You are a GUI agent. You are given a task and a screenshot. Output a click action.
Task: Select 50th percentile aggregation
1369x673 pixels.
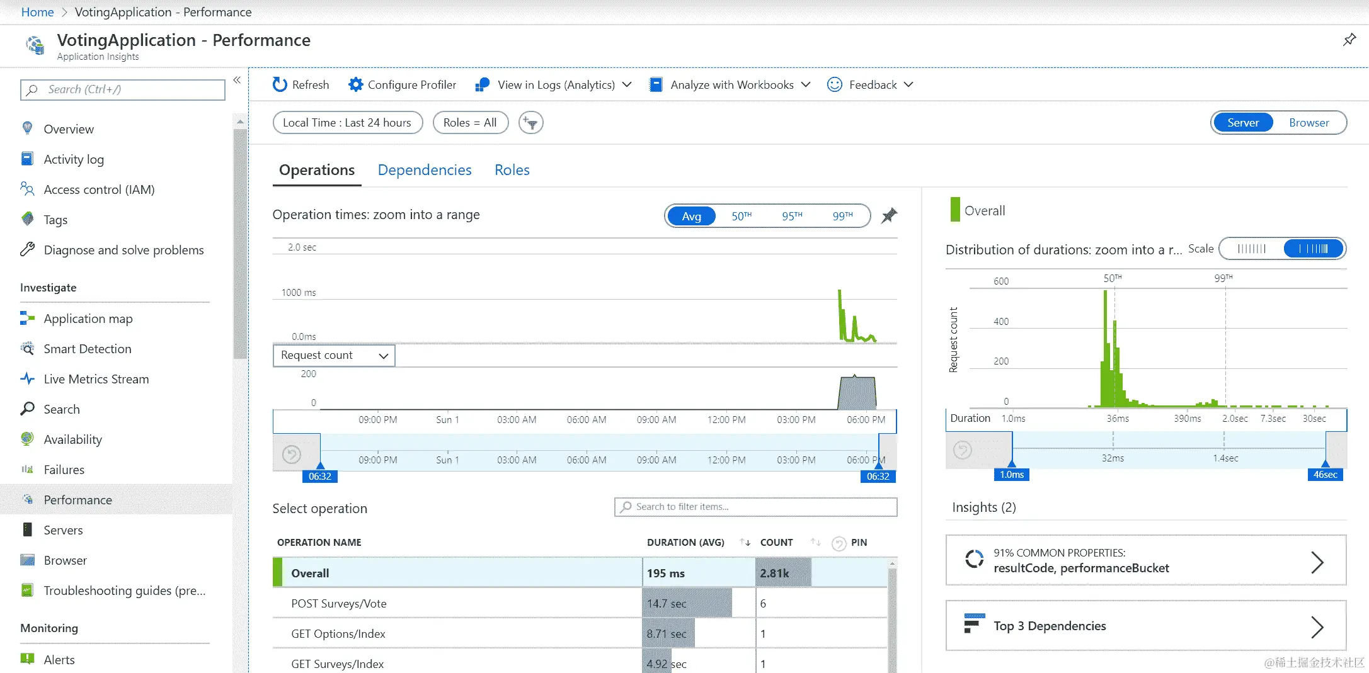[742, 216]
